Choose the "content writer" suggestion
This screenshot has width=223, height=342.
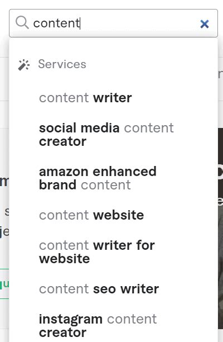click(85, 97)
